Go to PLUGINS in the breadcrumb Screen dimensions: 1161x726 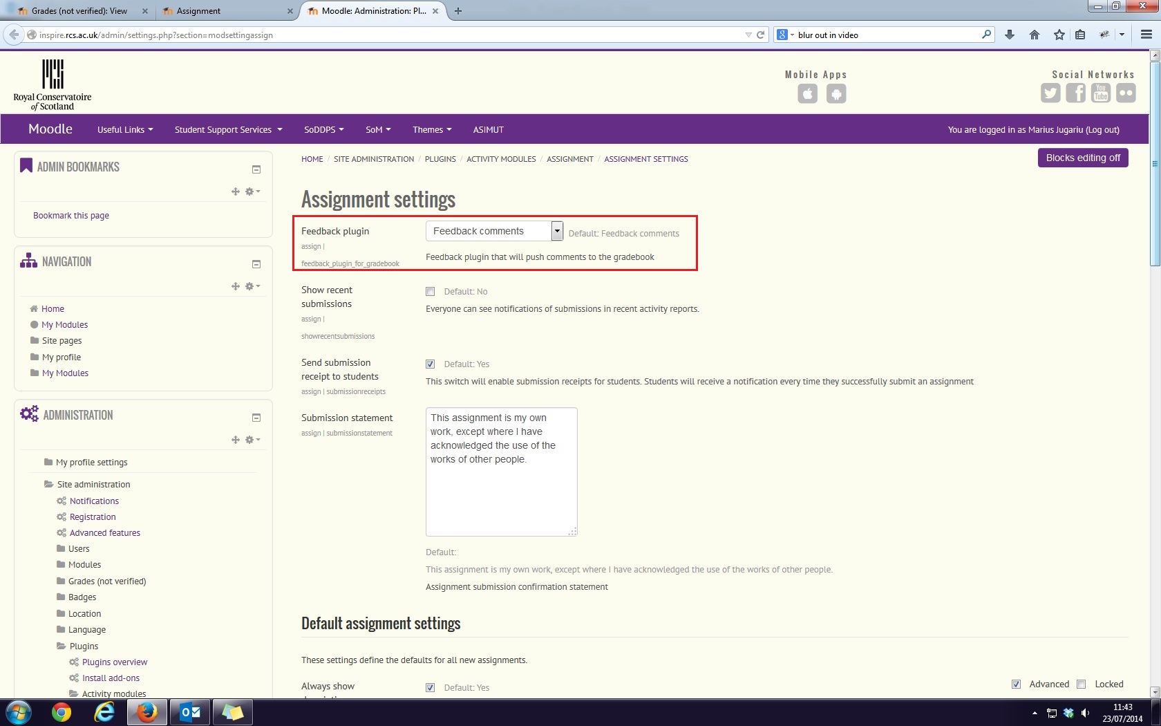pyautogui.click(x=440, y=159)
